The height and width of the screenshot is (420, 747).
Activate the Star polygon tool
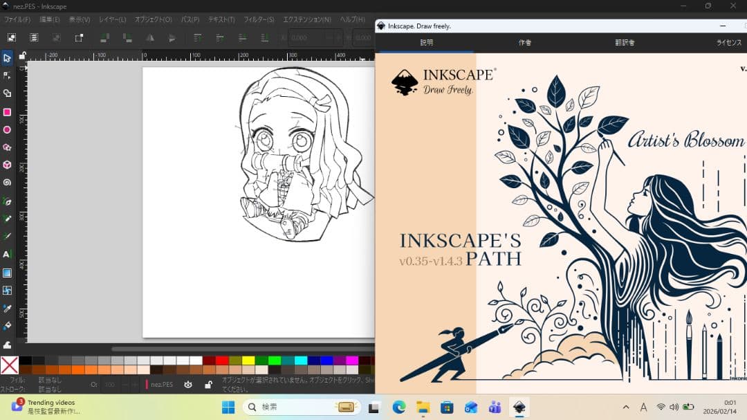tap(7, 147)
